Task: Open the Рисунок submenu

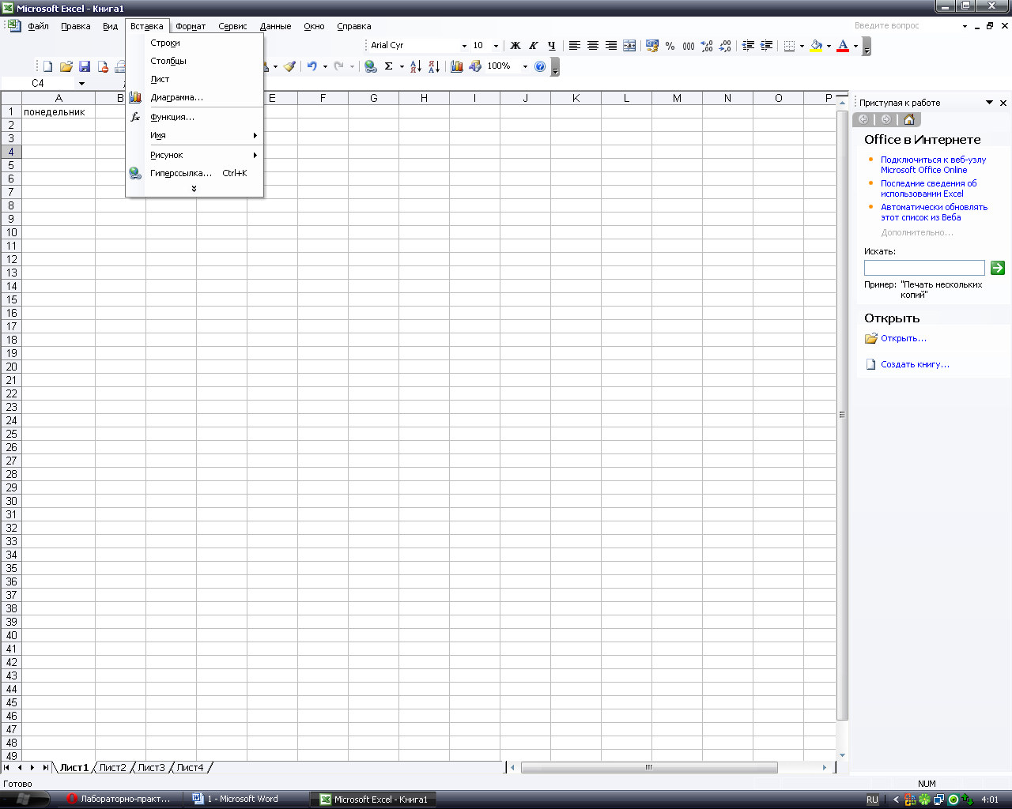Action: [x=194, y=155]
